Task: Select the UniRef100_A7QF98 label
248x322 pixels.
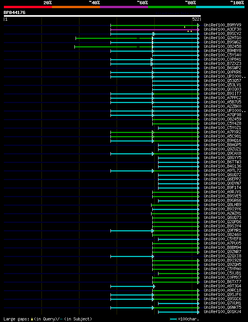Action: tap(222, 115)
